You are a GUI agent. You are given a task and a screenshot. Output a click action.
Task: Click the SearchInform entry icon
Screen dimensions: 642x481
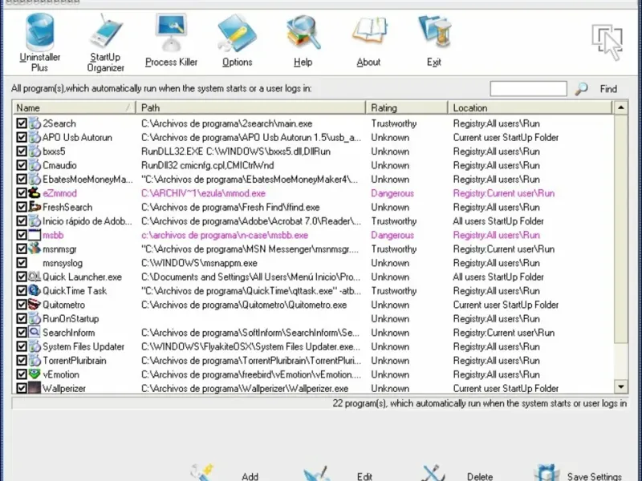[35, 332]
